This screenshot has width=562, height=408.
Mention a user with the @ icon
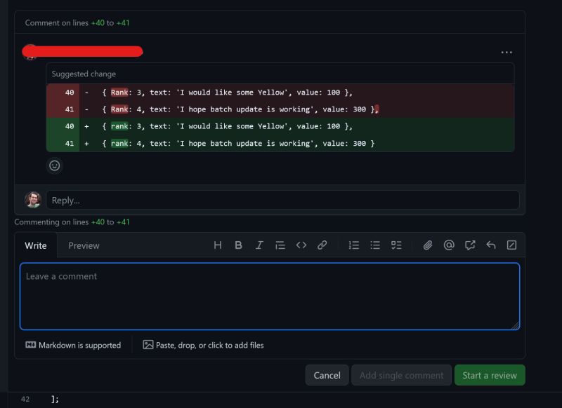click(x=448, y=245)
